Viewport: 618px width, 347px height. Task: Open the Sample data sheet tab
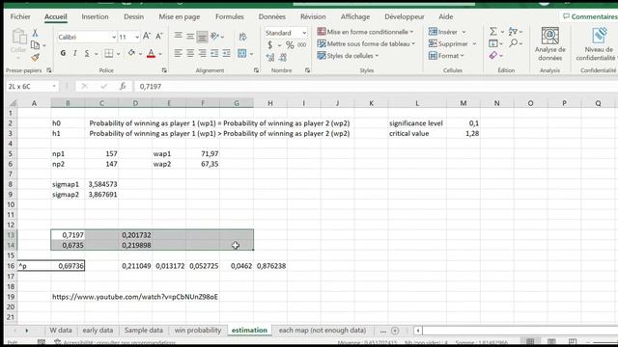coord(144,330)
